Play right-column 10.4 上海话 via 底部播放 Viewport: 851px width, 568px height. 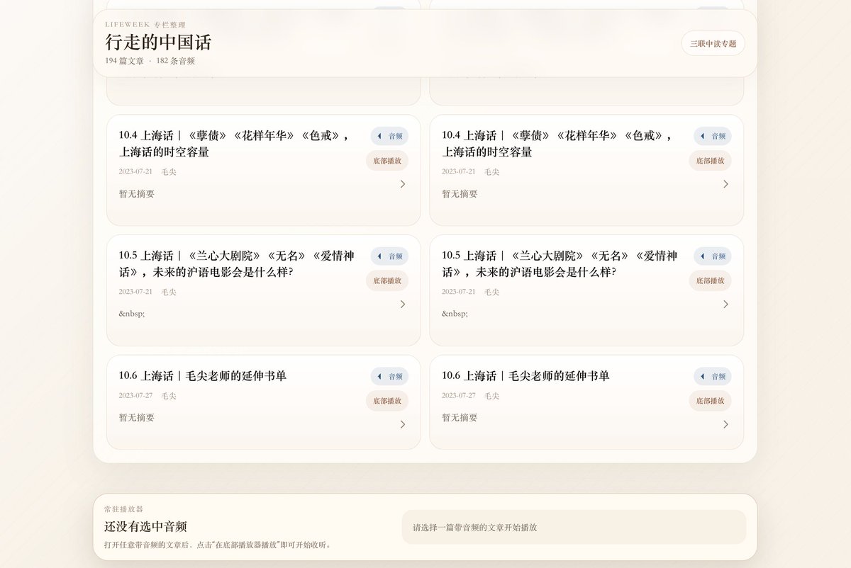pyautogui.click(x=710, y=161)
